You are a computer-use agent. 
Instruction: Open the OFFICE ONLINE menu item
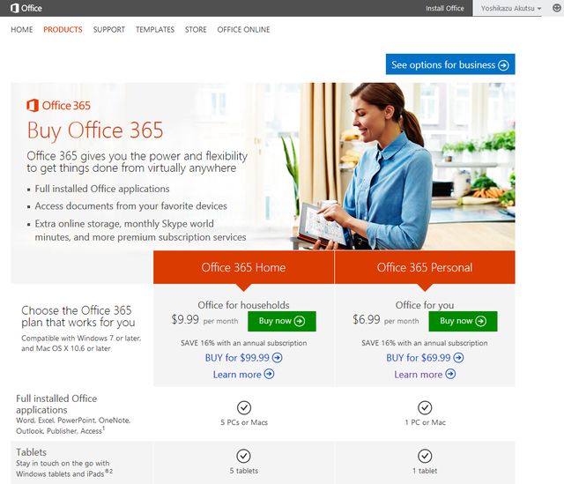(x=243, y=29)
